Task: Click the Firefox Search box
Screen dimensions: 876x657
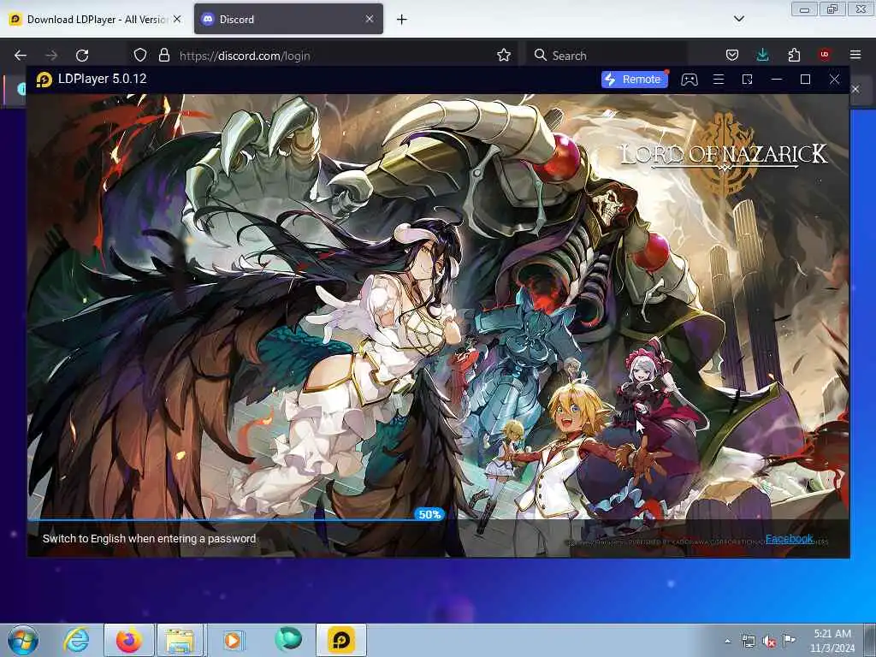Action: point(607,56)
